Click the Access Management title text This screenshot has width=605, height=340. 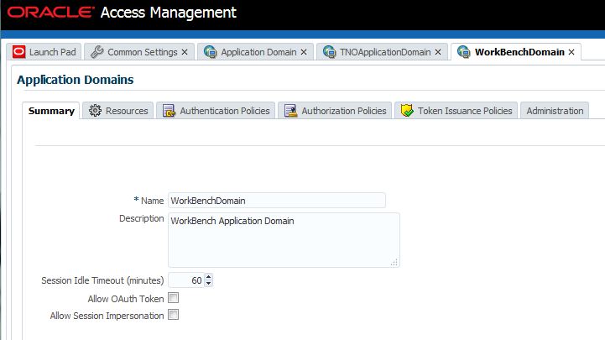[x=168, y=13]
